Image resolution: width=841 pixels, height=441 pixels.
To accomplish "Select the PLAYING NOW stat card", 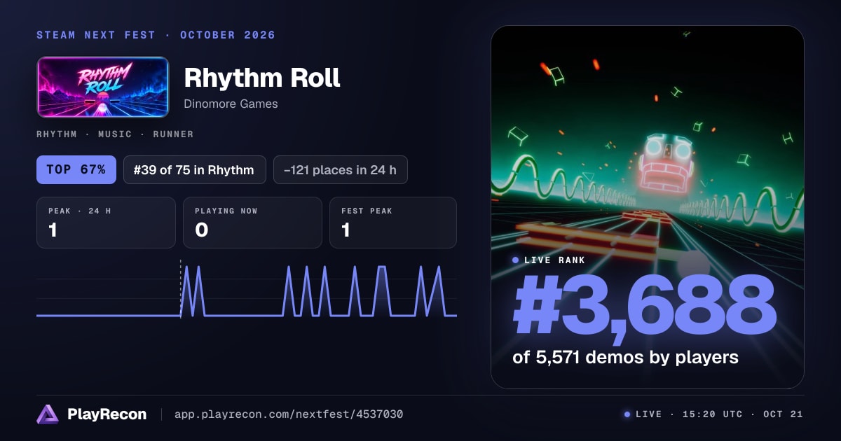I will [x=252, y=223].
